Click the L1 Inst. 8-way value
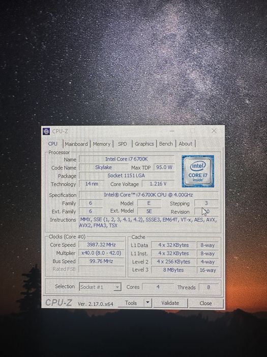The height and width of the screenshot is (357, 267). coord(207,253)
